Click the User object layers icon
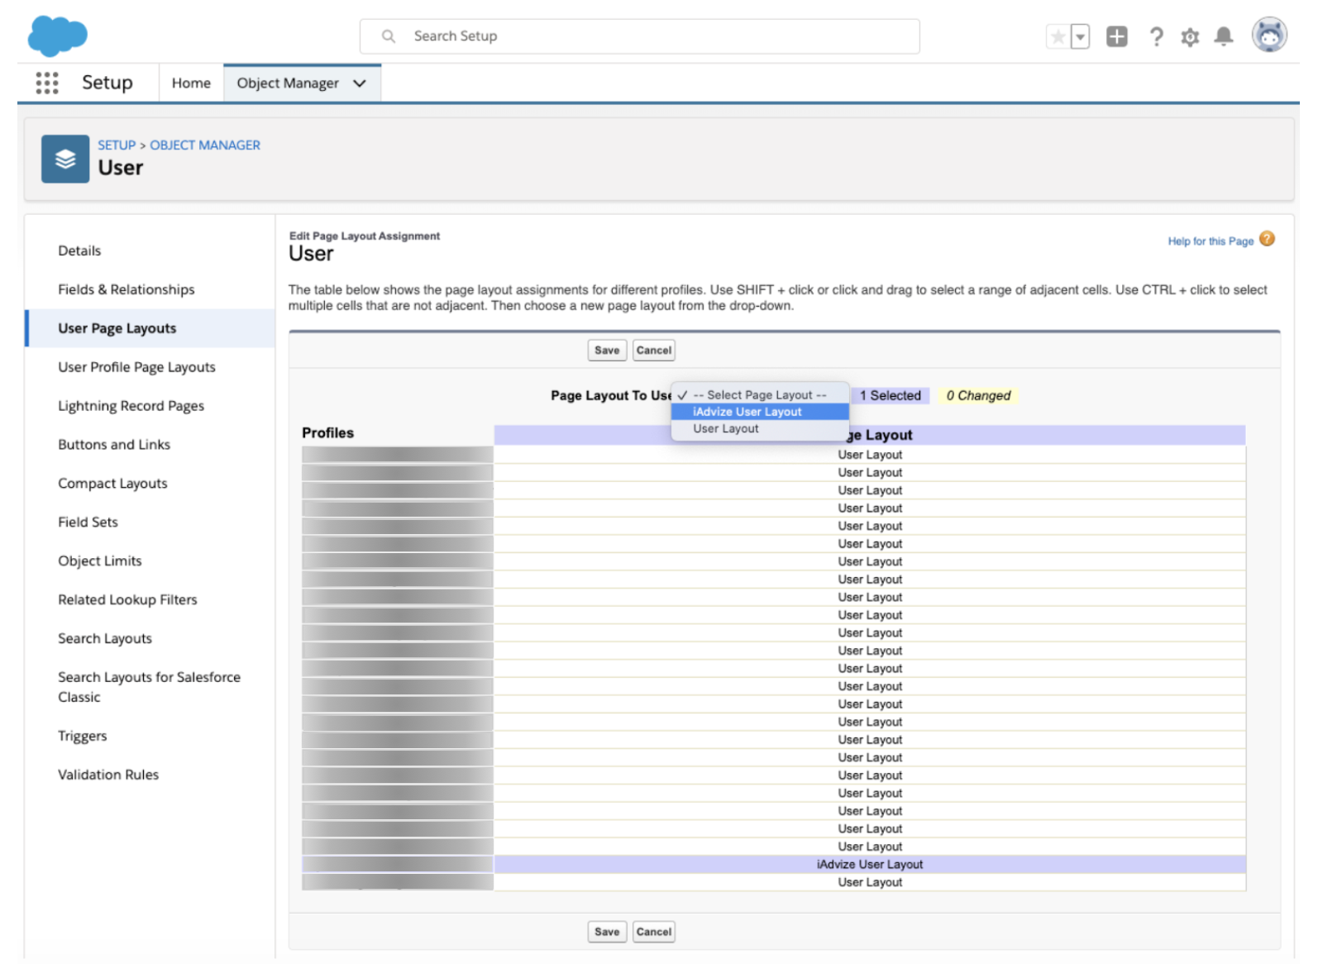The height and width of the screenshot is (964, 1318). point(65,159)
